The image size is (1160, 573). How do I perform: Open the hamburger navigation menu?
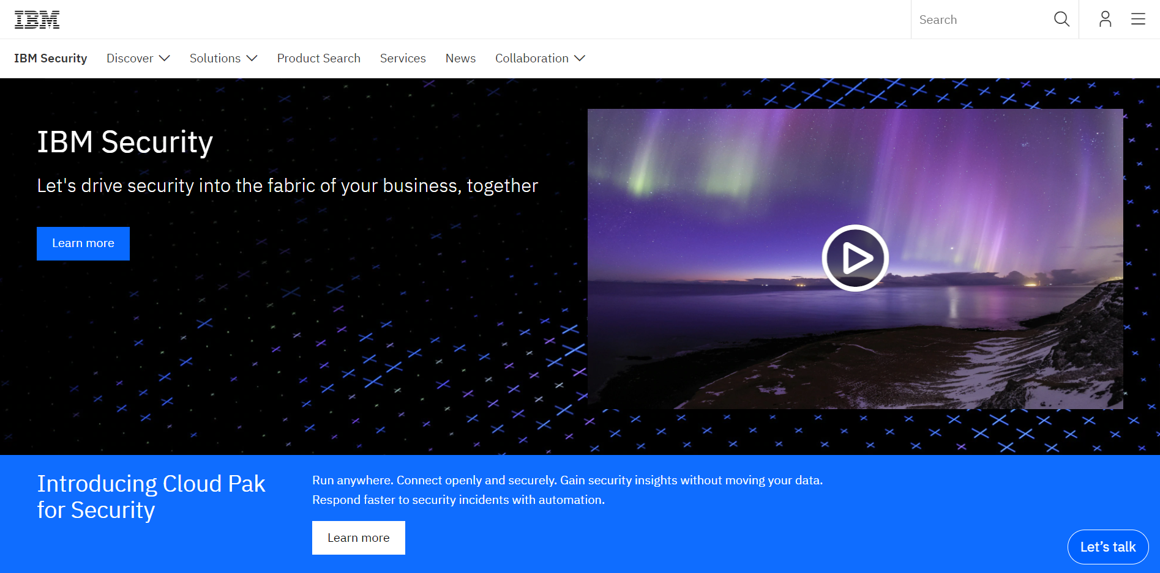click(1138, 19)
